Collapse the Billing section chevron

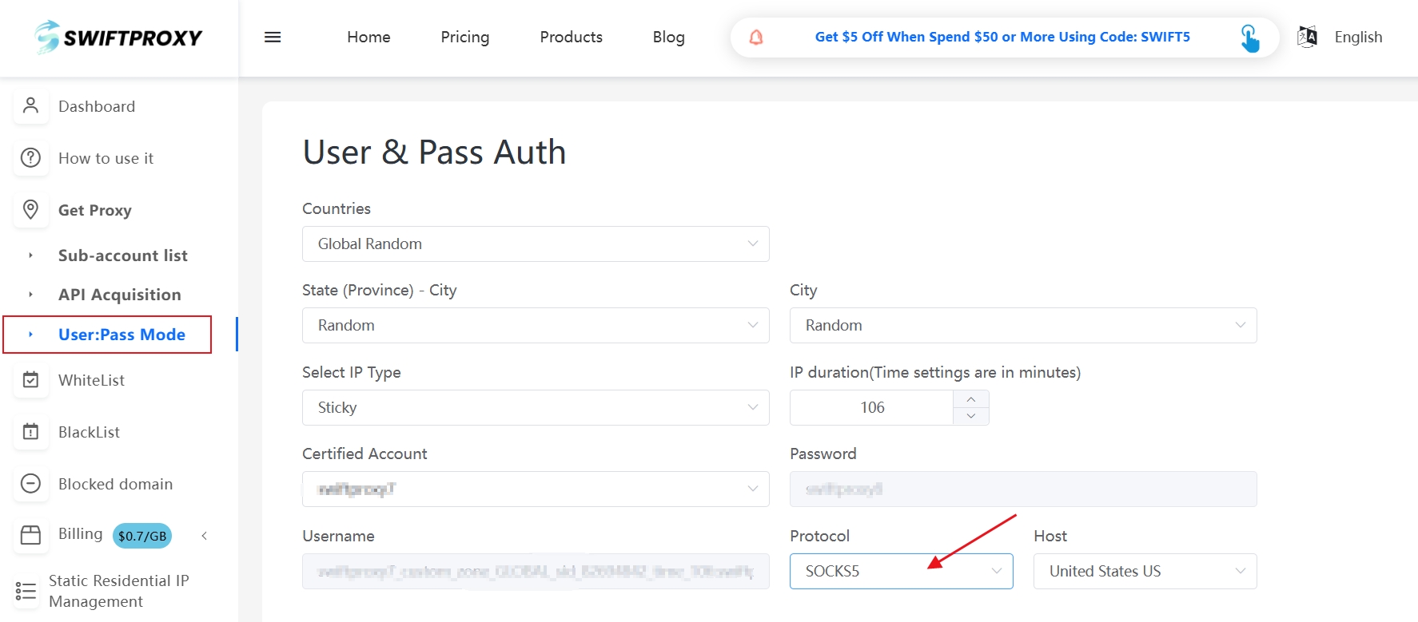[205, 536]
